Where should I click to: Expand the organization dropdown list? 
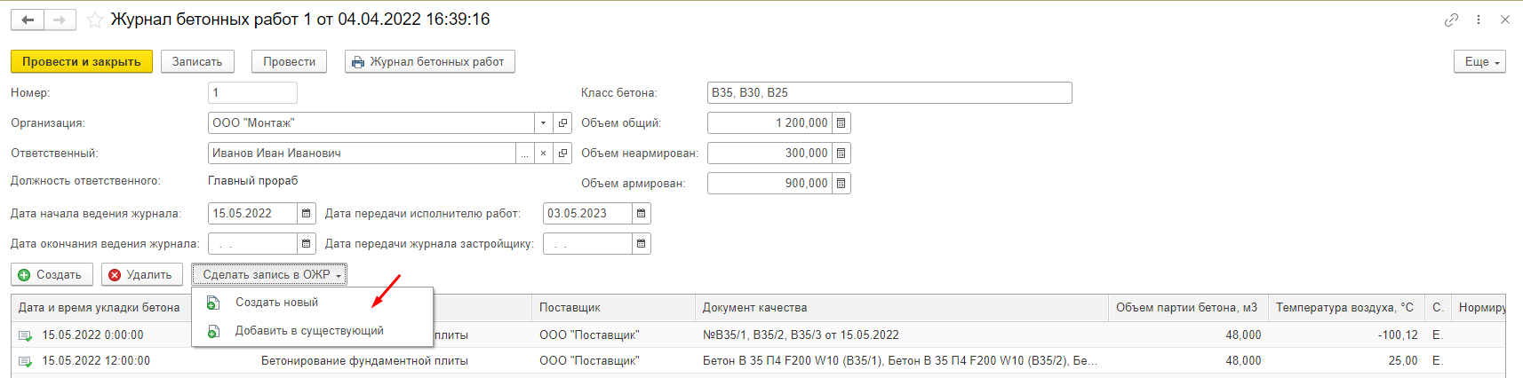543,123
